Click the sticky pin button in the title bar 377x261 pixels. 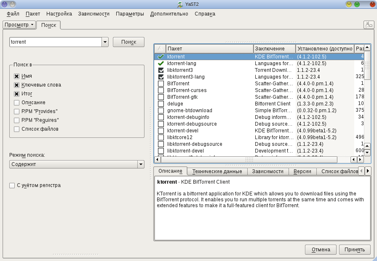coord(13,4)
